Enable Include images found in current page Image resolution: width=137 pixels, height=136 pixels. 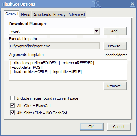[x=12, y=98]
